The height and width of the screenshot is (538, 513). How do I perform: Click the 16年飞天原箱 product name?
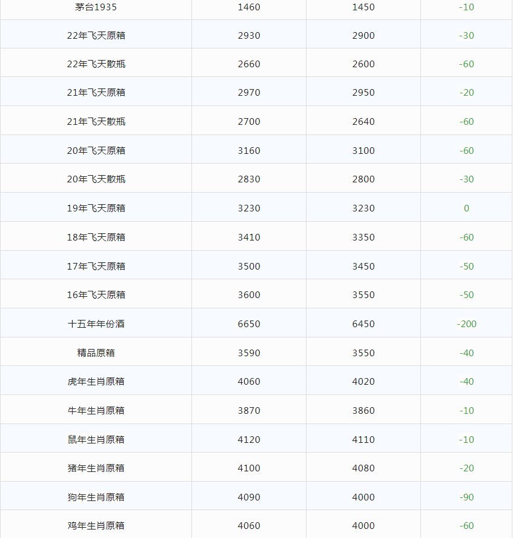(x=96, y=295)
